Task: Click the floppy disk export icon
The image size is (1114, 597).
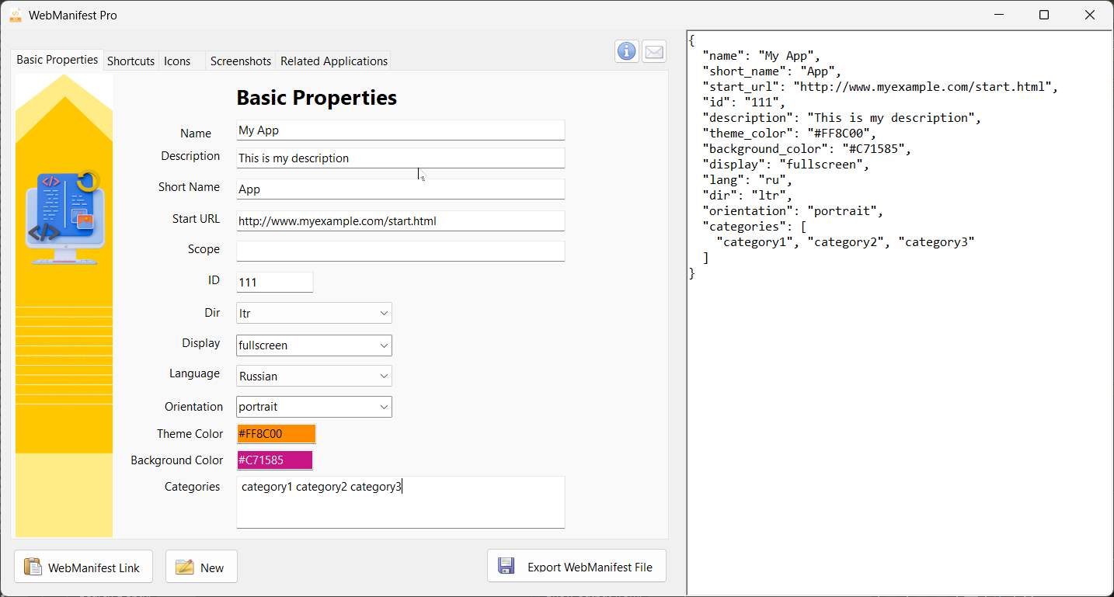Action: click(506, 567)
